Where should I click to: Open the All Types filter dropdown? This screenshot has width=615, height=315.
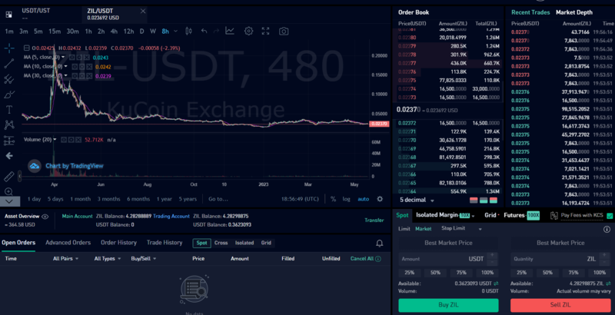(108, 259)
